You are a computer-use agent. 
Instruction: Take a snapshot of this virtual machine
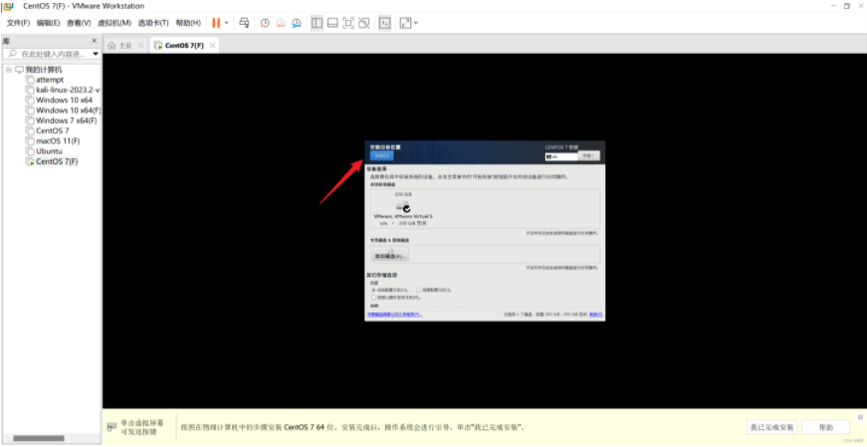pos(266,23)
